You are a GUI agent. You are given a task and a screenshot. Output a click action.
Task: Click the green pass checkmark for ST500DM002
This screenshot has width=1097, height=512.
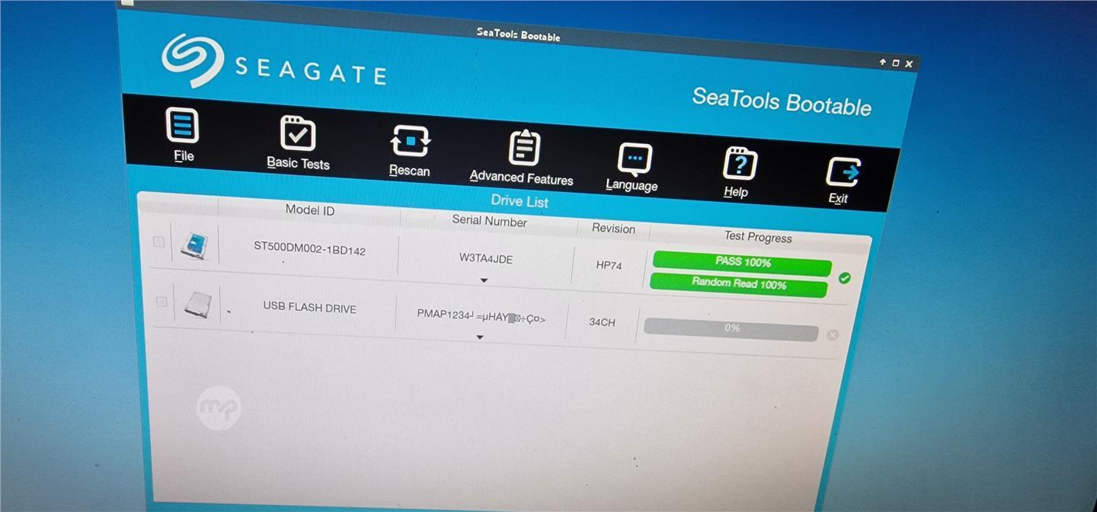coord(844,278)
